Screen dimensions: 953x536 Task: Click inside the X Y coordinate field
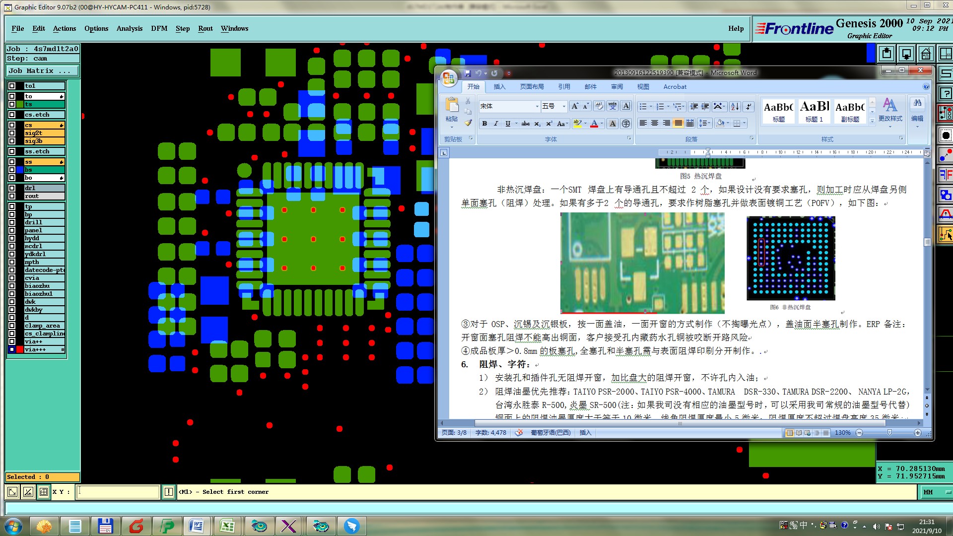point(118,492)
